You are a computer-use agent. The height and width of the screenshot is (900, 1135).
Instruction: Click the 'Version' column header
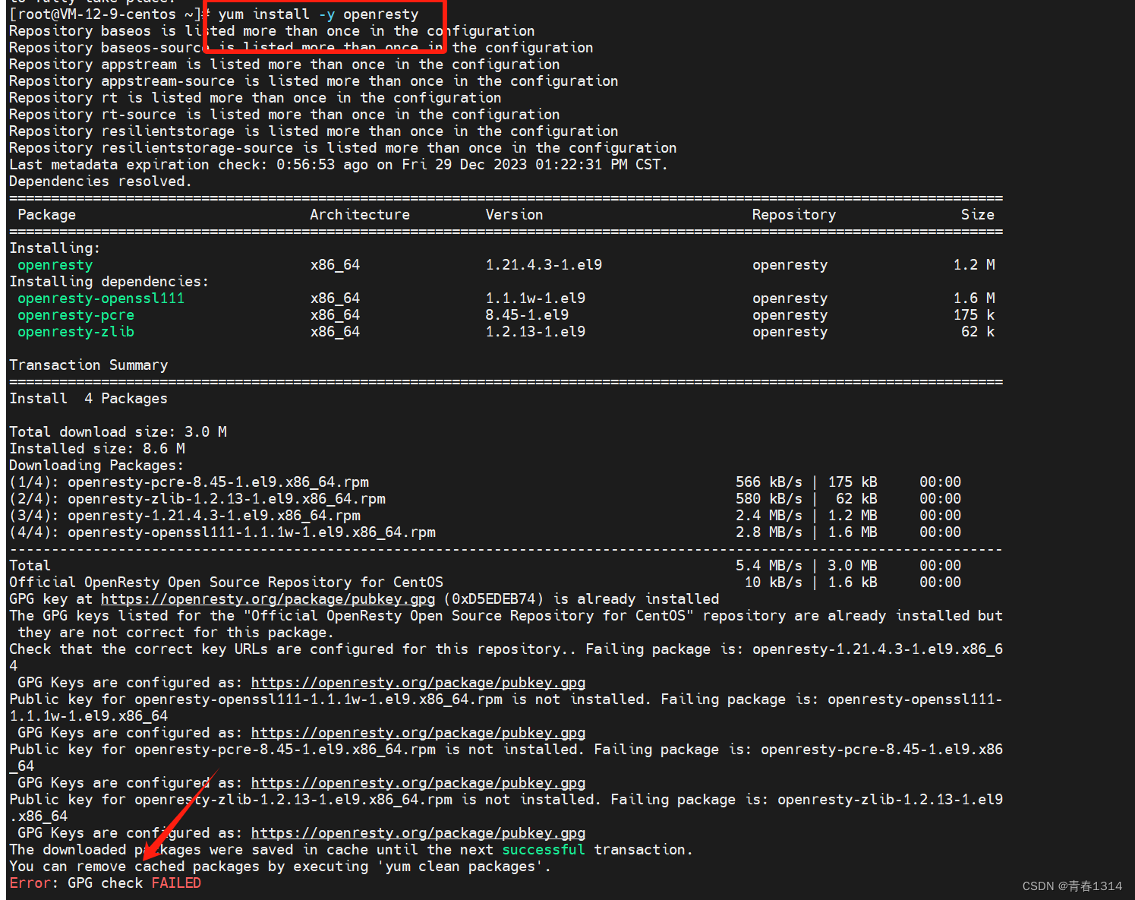[515, 215]
